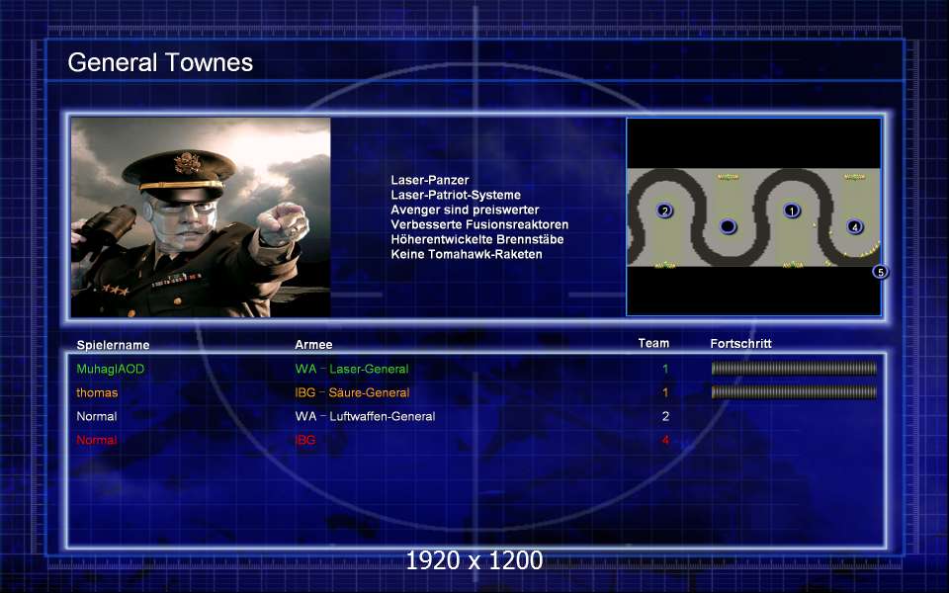Image resolution: width=949 pixels, height=593 pixels.
Task: Click the Fortschritt column header
Action: pos(740,344)
